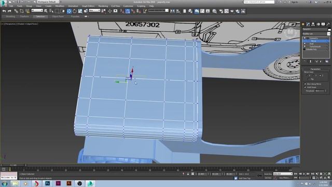Click the Pin Stack button
The image size is (332, 187).
(x=305, y=61)
